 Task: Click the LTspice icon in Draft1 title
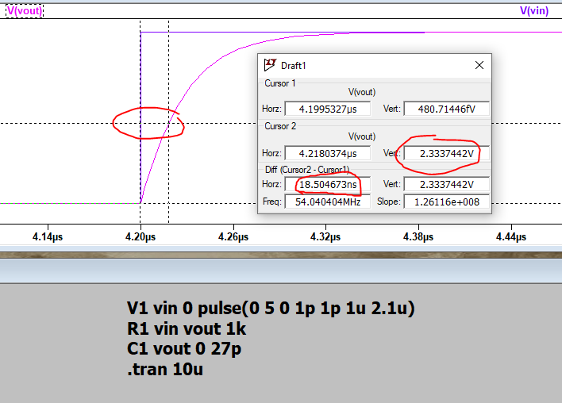(x=270, y=65)
